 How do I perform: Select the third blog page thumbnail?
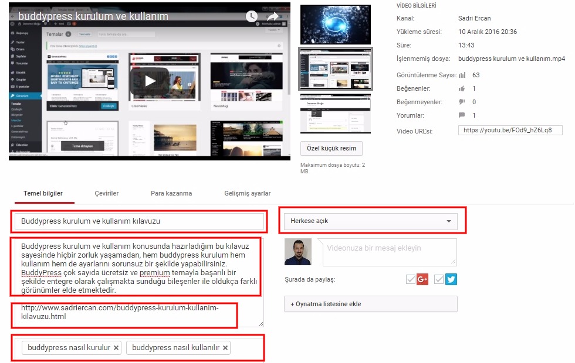coord(336,114)
